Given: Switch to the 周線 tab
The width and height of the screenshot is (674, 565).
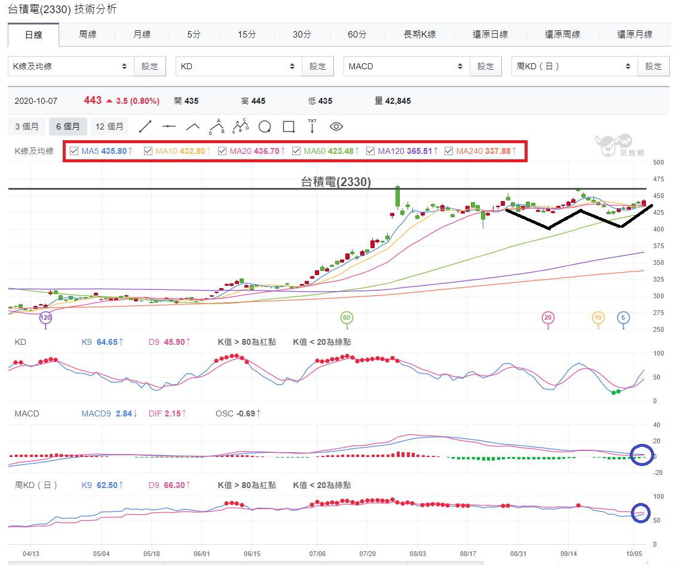Looking at the screenshot, I should pos(88,35).
